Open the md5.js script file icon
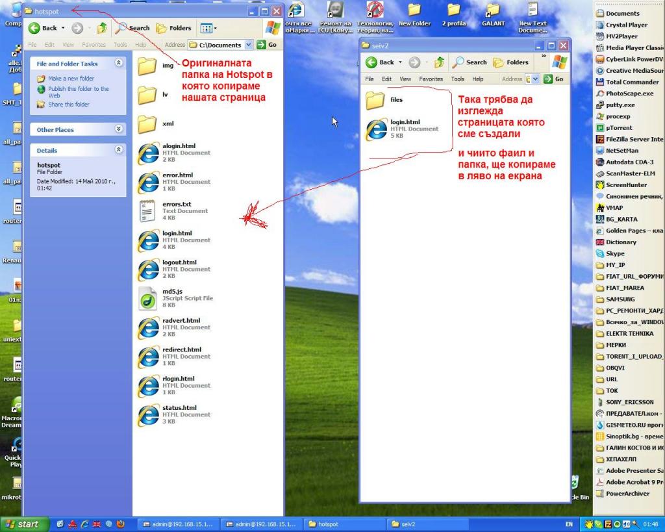Image resolution: width=665 pixels, height=532 pixels. point(148,298)
